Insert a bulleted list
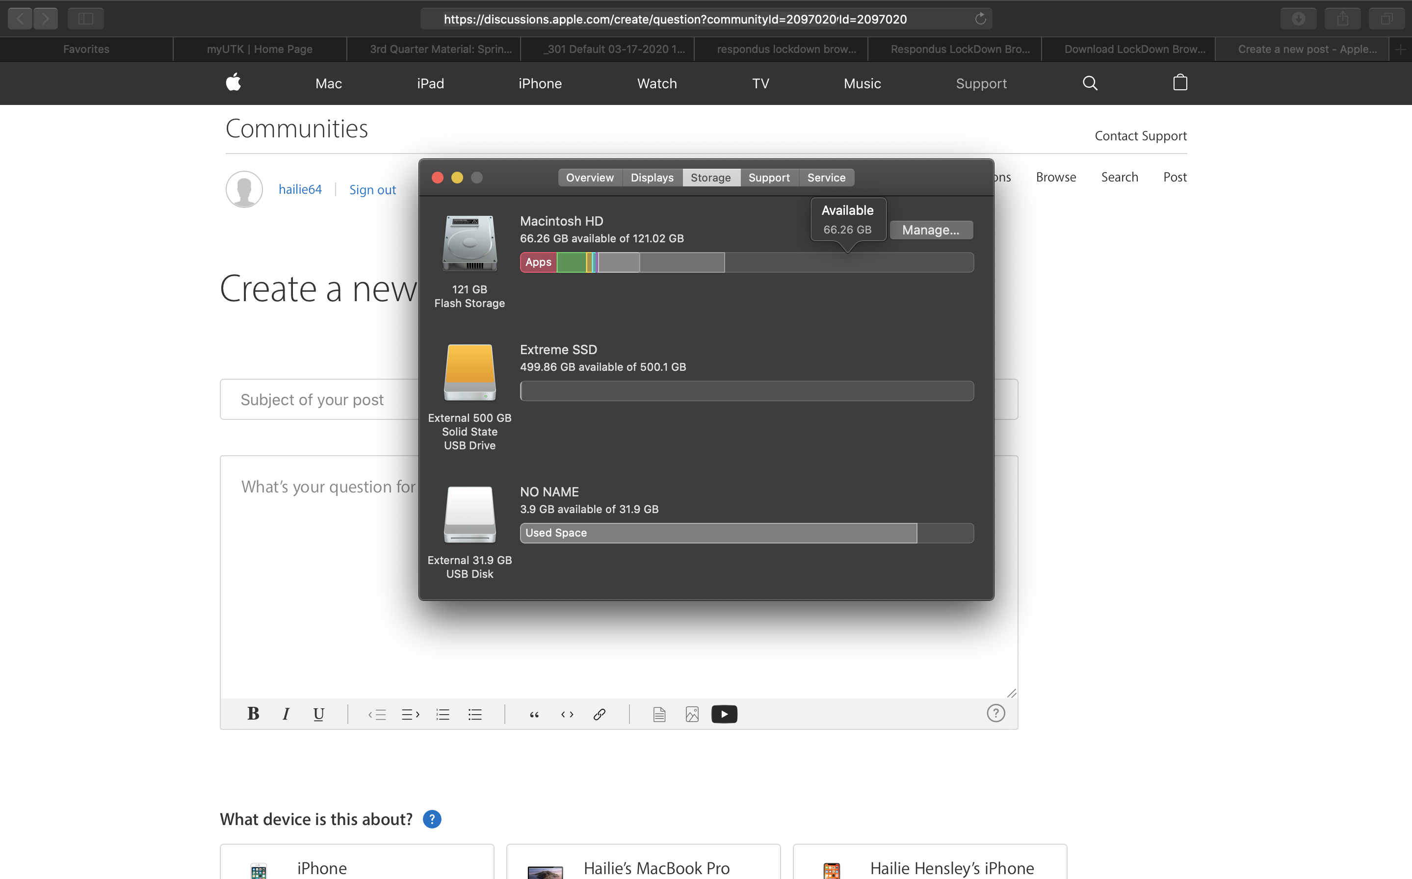 [475, 715]
